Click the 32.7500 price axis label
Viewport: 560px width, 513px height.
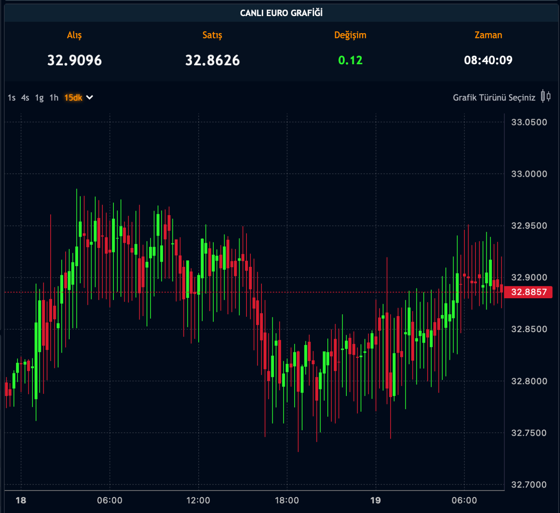[x=529, y=433]
